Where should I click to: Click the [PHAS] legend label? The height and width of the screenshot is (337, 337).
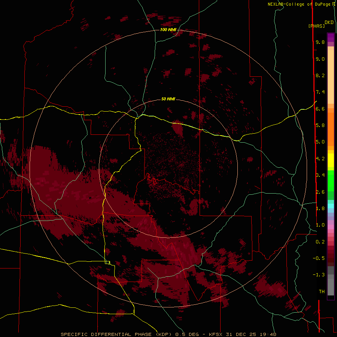coord(316,26)
